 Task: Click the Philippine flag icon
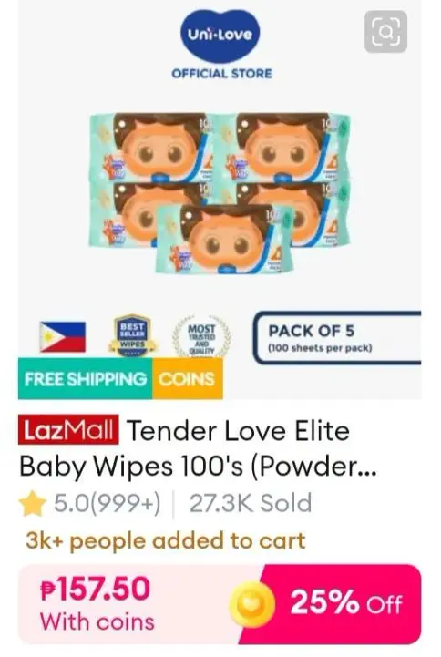(x=62, y=336)
